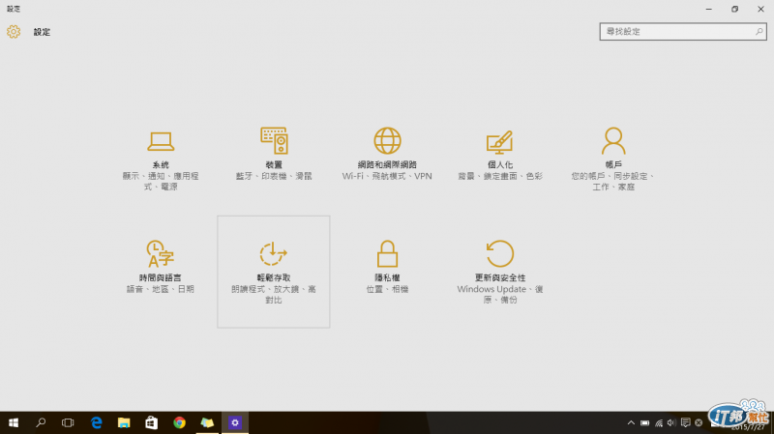This screenshot has height=434, width=774.
Task: Check the battery status tray icon
Action: click(x=644, y=422)
